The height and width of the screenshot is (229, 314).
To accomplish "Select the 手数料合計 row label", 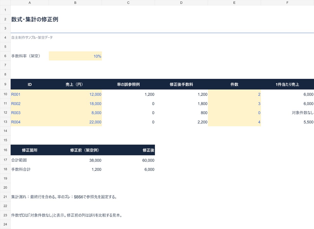I will click(x=30, y=169).
